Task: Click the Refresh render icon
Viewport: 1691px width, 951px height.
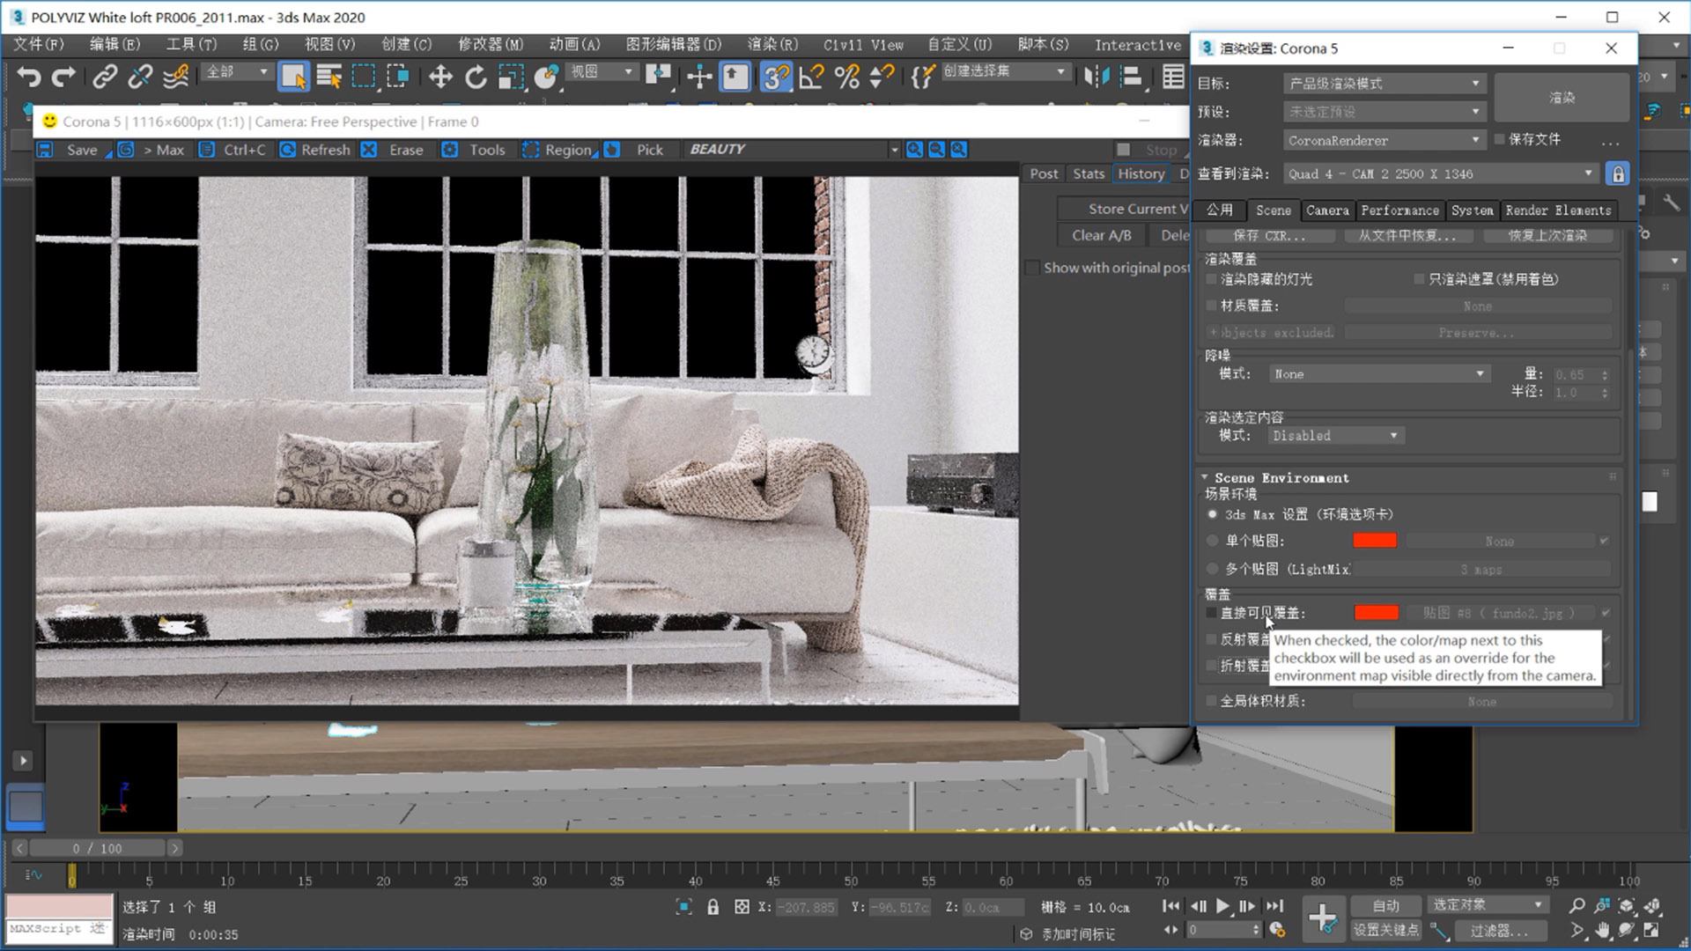Action: pyautogui.click(x=284, y=149)
